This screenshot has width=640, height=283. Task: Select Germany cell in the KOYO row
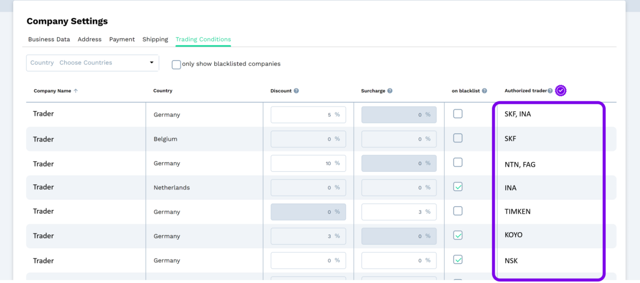point(167,236)
